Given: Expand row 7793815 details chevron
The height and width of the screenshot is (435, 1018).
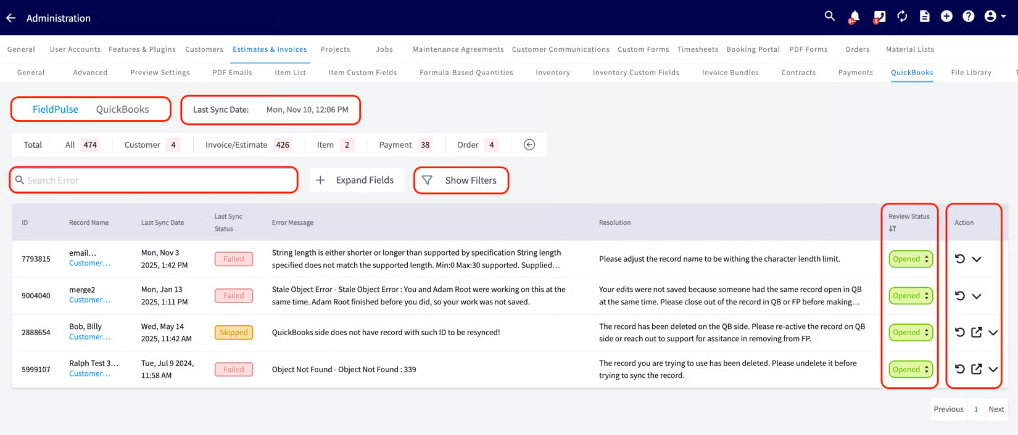Looking at the screenshot, I should pos(977,259).
